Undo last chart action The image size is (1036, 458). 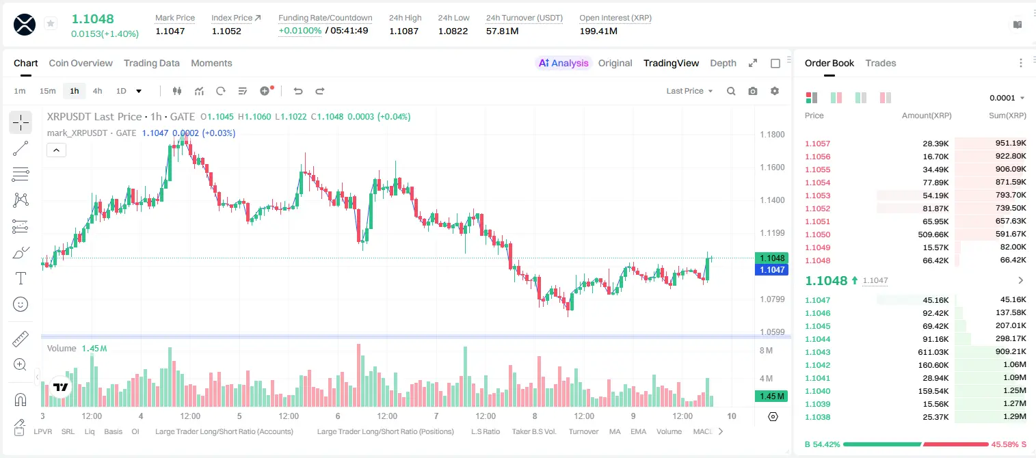click(298, 91)
